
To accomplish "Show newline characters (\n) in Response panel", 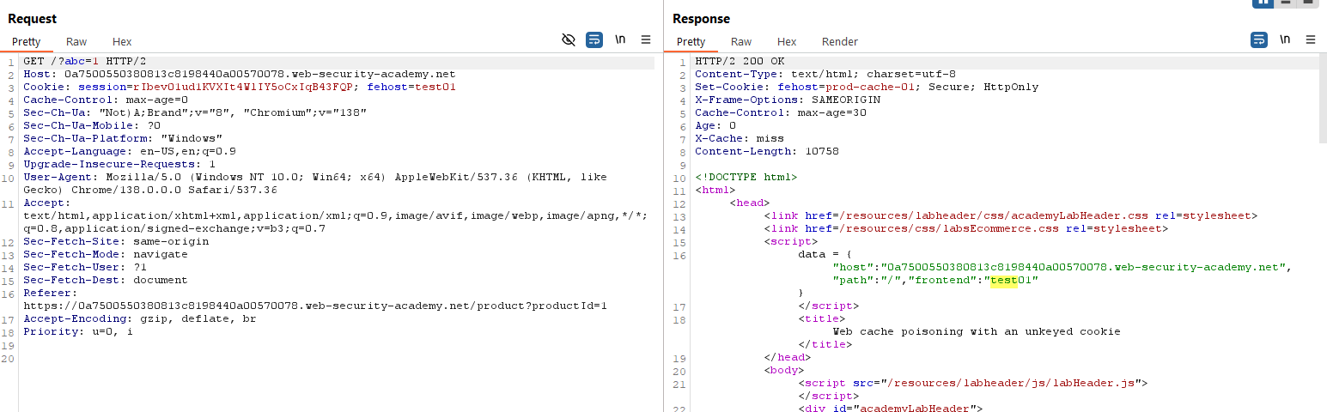I will coord(1284,39).
